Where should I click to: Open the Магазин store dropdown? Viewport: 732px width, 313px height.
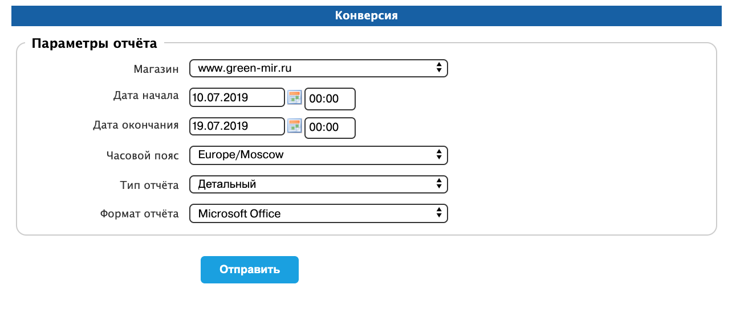coord(318,68)
